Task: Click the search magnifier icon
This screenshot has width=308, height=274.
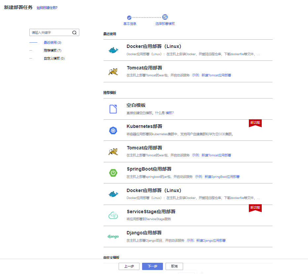Action: click(x=74, y=33)
